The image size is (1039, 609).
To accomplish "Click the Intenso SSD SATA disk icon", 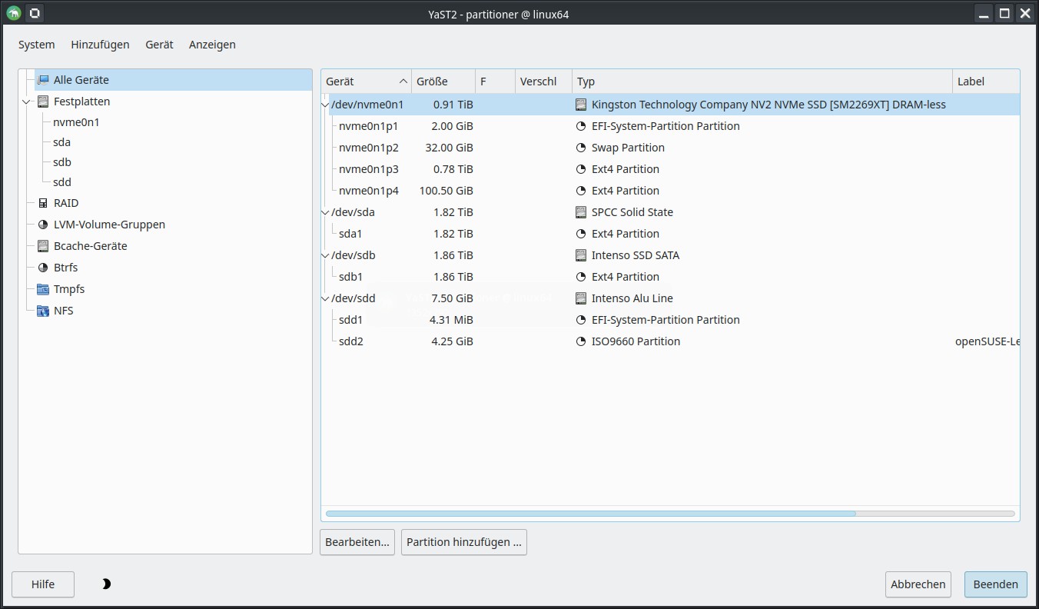I will pyautogui.click(x=581, y=255).
